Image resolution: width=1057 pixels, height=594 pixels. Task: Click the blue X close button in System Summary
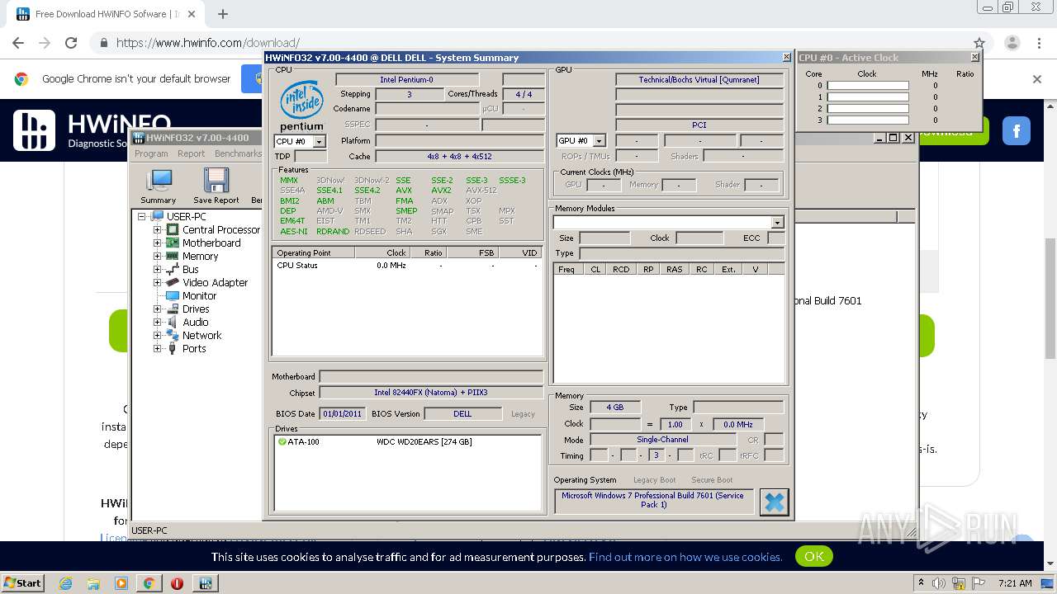[x=774, y=502]
